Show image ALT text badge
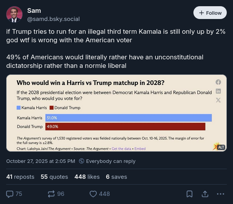 (x=221, y=147)
